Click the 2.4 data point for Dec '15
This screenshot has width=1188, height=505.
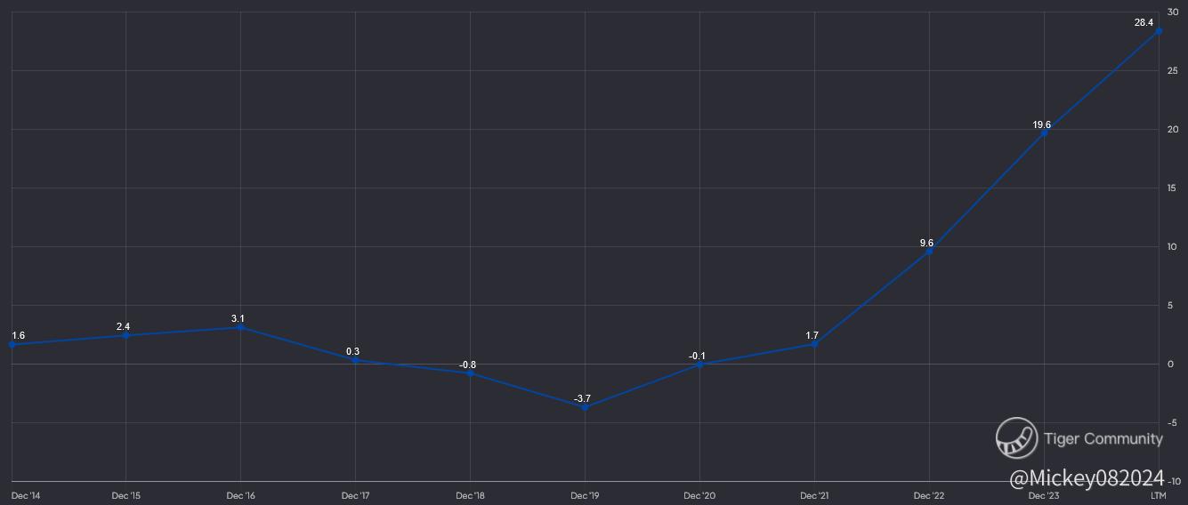pyautogui.click(x=125, y=335)
